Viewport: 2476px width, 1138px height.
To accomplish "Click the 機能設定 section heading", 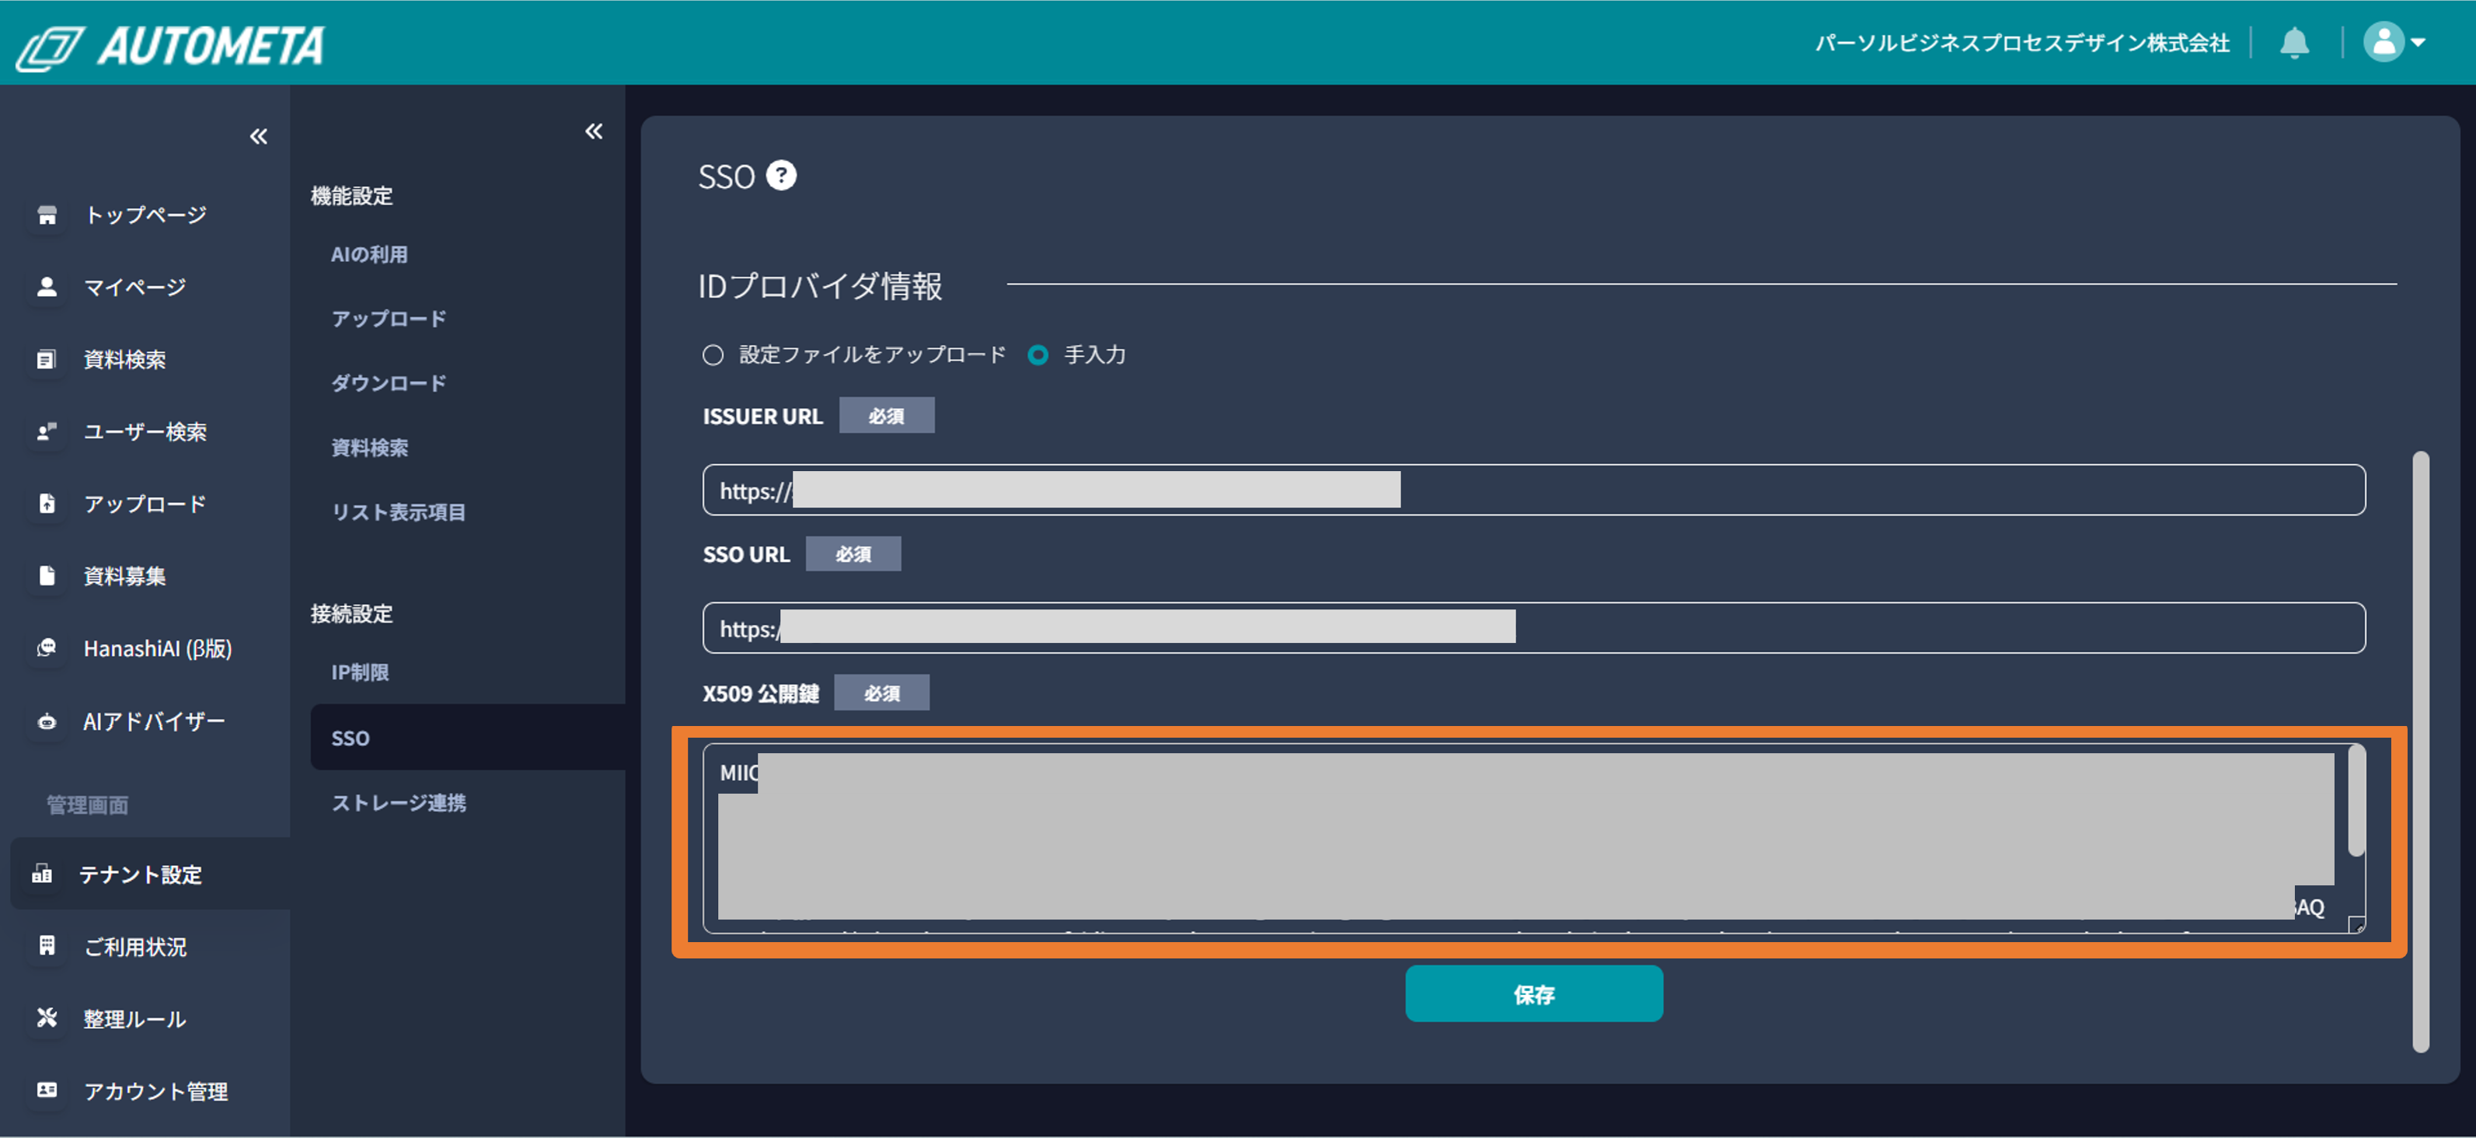I will (x=352, y=195).
